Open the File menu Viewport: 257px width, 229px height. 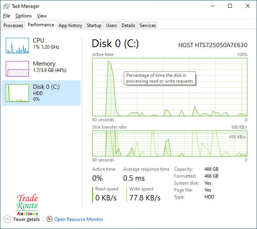[x=7, y=16]
